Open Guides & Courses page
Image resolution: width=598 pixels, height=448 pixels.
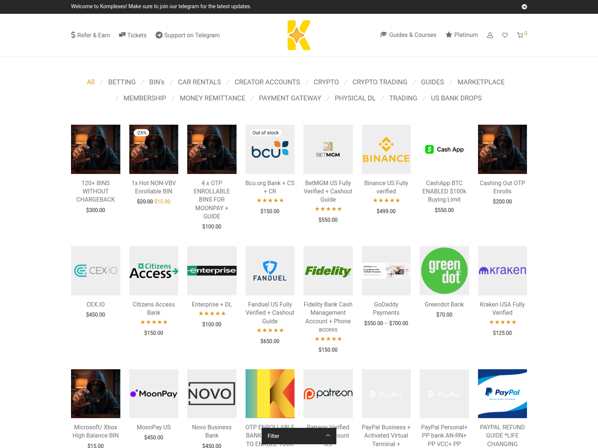click(x=408, y=35)
